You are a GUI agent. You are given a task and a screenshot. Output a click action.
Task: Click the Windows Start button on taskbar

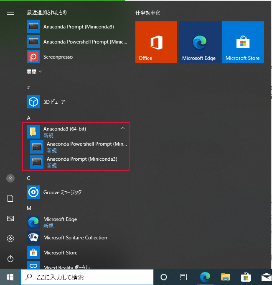10,277
